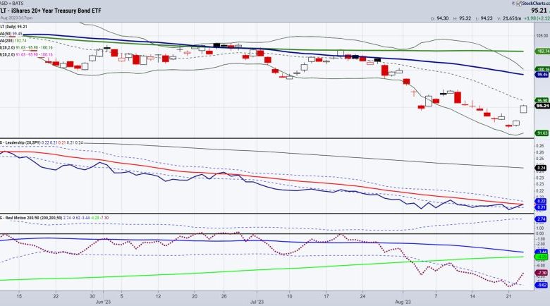Click the MA(200) 102.74 legend entry

[x=13, y=41]
